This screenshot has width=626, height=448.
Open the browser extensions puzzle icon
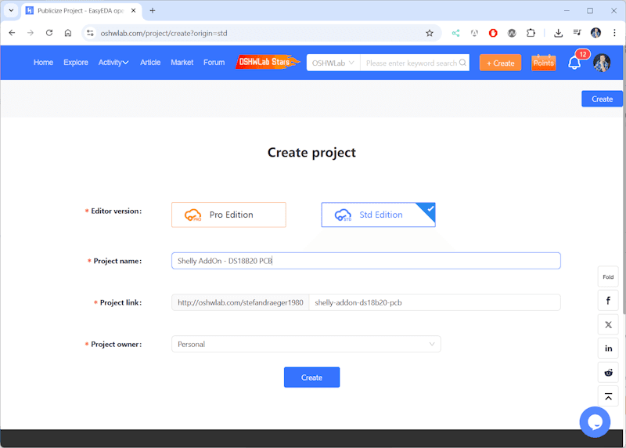click(x=531, y=33)
